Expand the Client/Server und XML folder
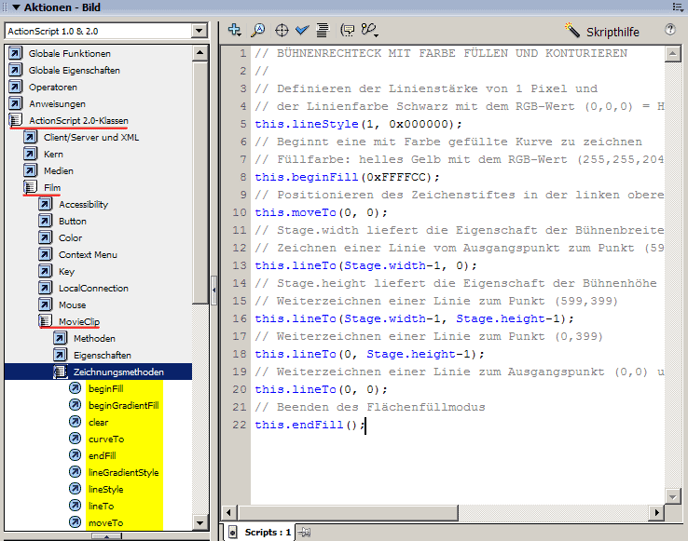688x541 pixels. pyautogui.click(x=30, y=137)
